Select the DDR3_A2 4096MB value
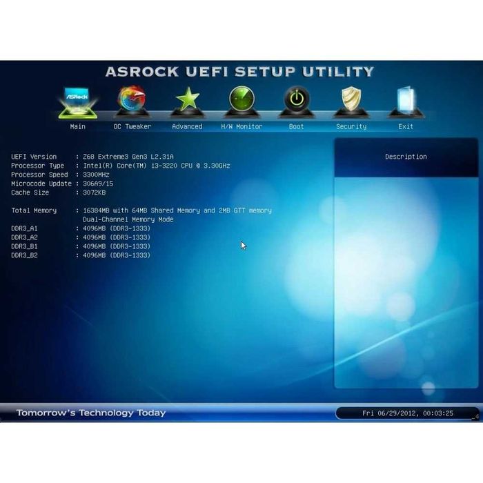Viewport: 483px width, 483px height. coord(117,237)
